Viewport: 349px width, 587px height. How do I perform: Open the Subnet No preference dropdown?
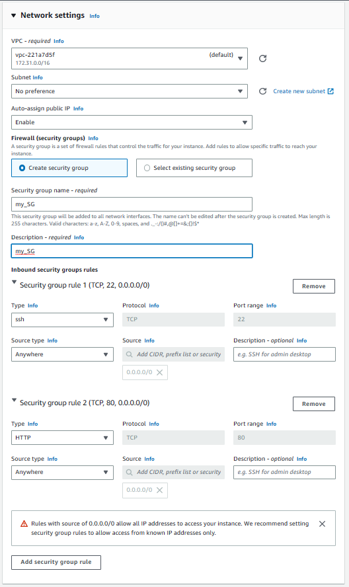pos(129,91)
